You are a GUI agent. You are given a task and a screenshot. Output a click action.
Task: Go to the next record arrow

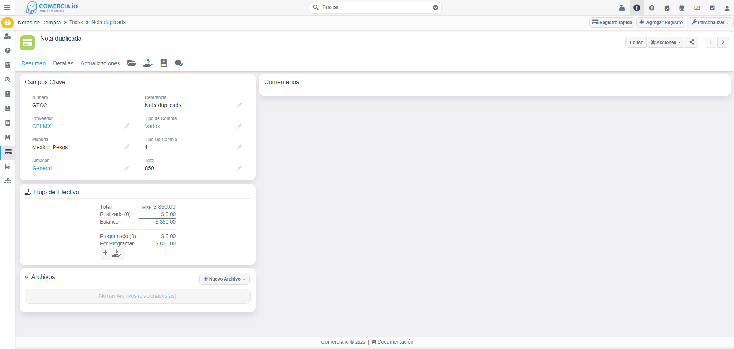pyautogui.click(x=723, y=42)
